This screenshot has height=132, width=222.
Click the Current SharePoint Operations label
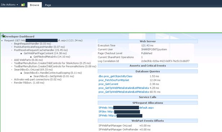pyautogui.click(x=116, y=57)
